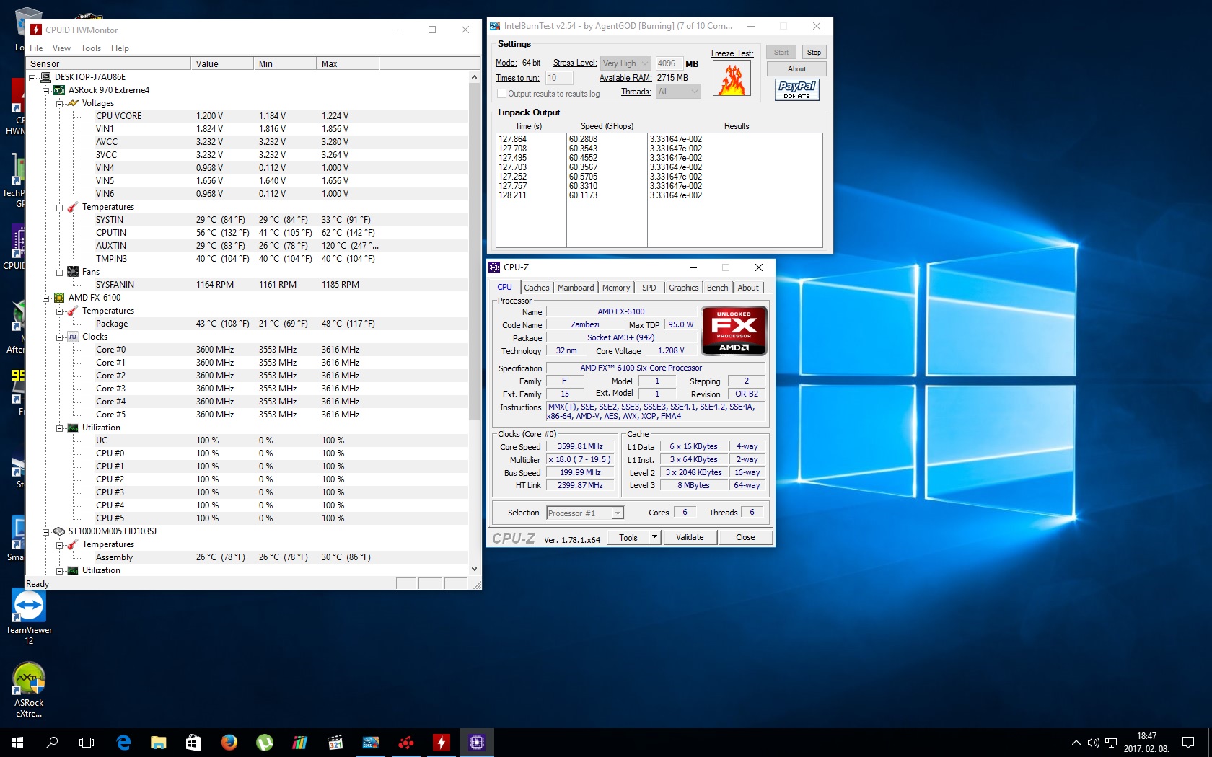Open Task View on the taskbar
This screenshot has width=1212, height=757.
[87, 742]
